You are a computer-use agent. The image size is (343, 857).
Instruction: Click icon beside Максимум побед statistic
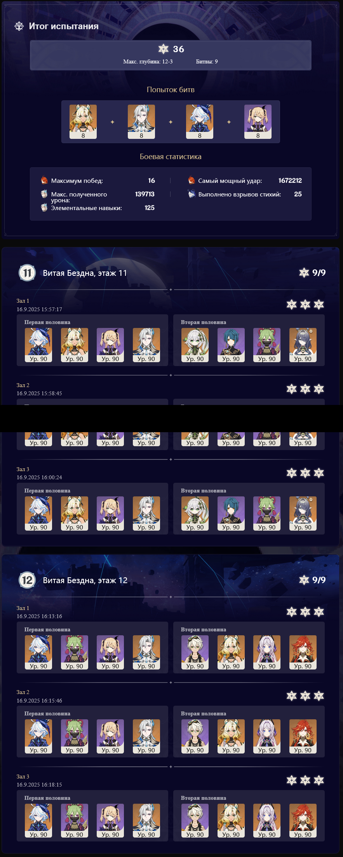coord(44,181)
